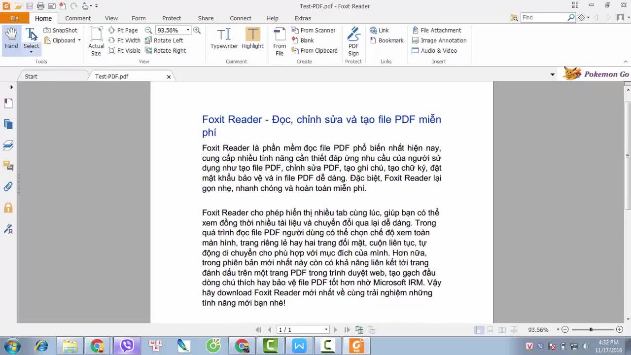
Task: Choose Fit Visible view
Action: tap(124, 50)
